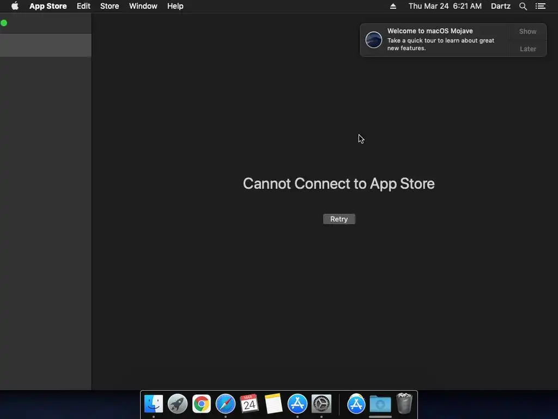Open the Dartz user menu
Screen dimensions: 558x419
[501, 6]
